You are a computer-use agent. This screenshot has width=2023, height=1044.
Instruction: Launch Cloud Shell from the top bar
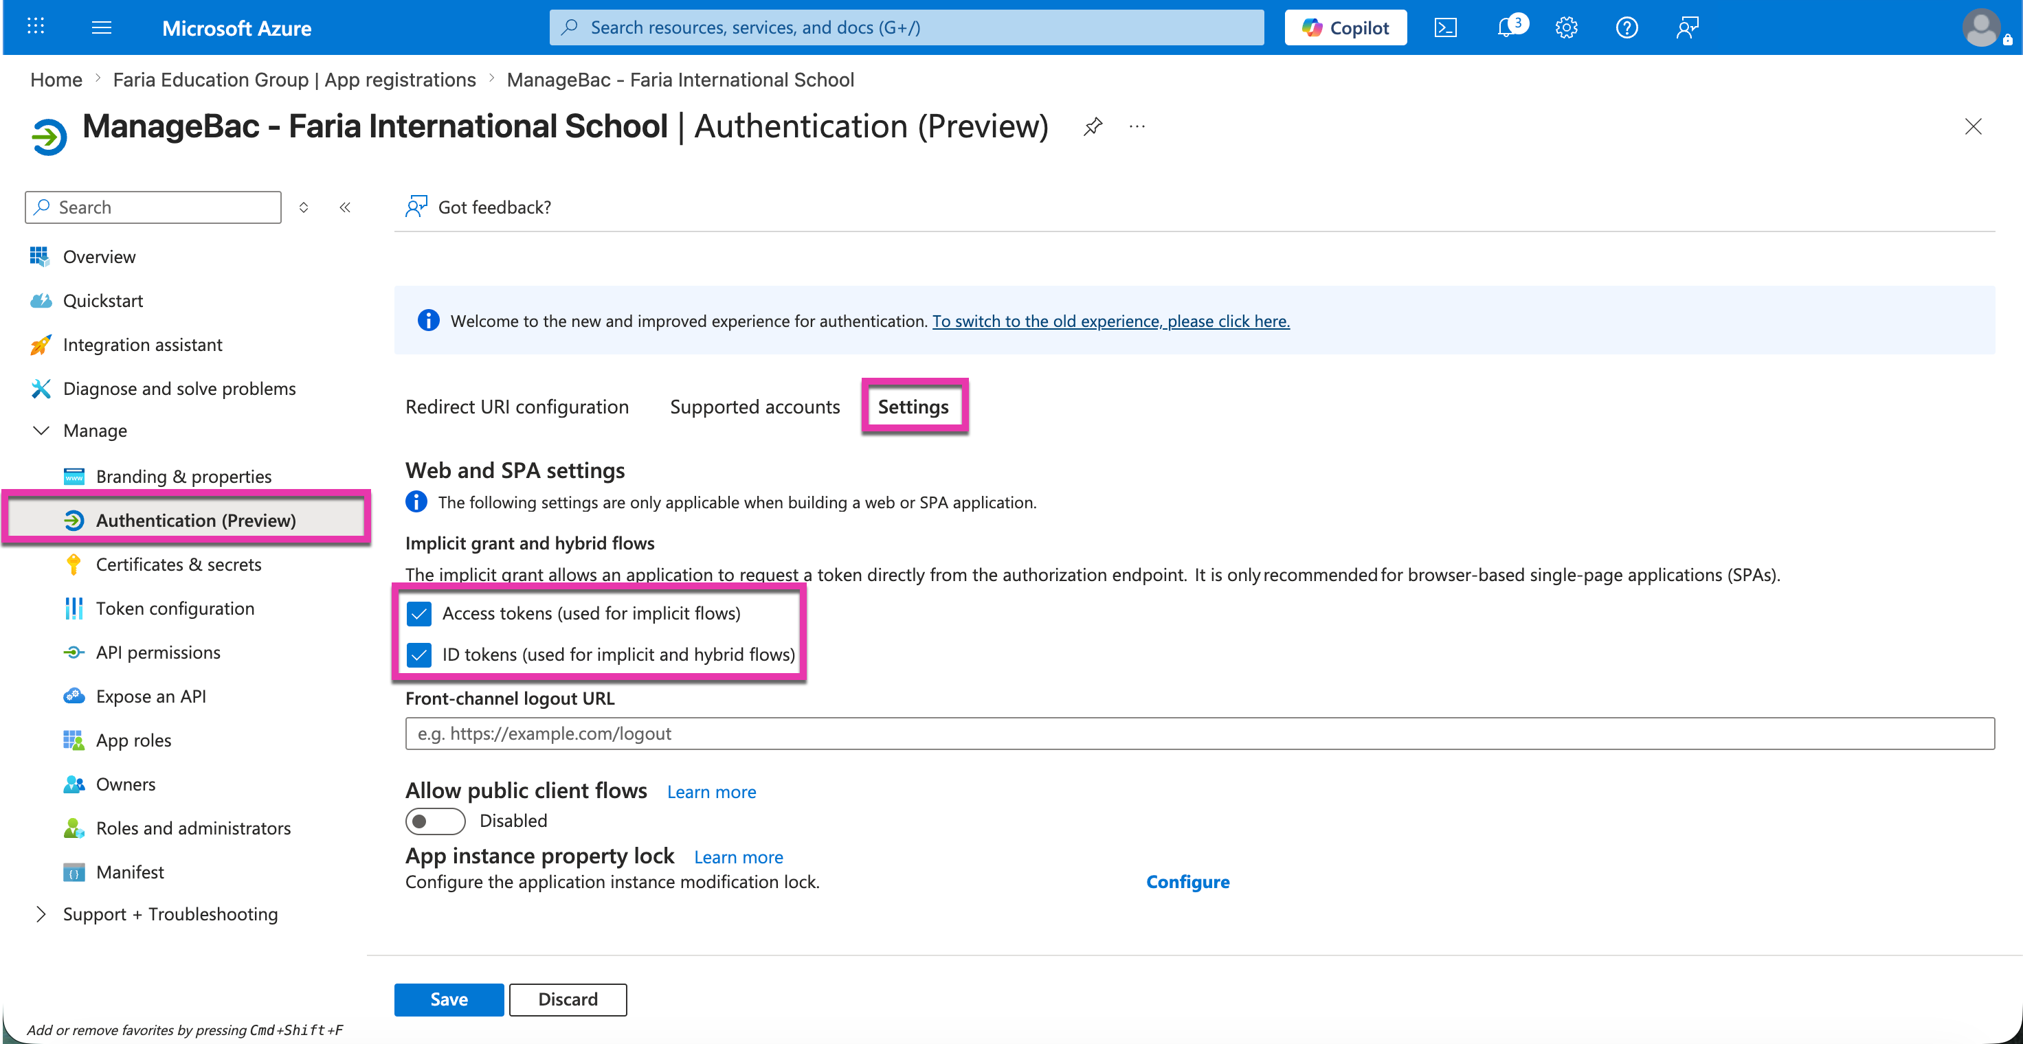[1445, 27]
